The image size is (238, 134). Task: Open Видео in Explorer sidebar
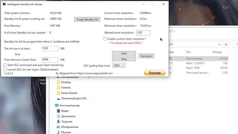(x=65, y=111)
